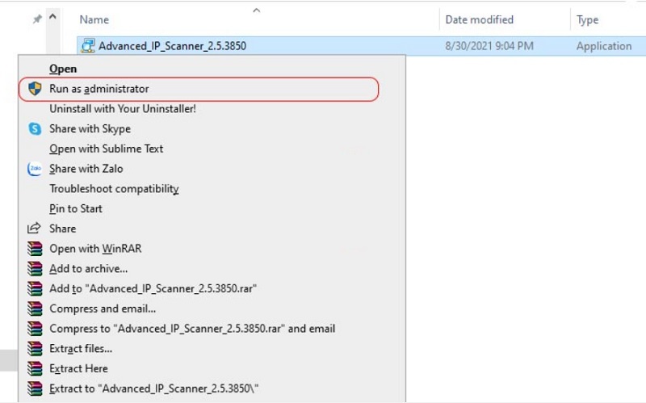The image size is (646, 403).
Task: Select Run as administrator
Action: 99,89
